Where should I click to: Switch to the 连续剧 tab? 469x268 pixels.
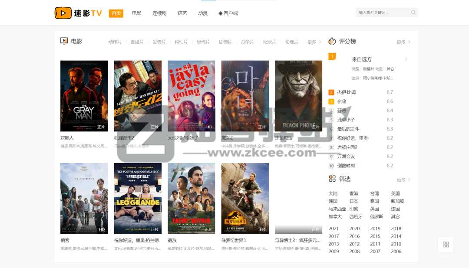(x=160, y=13)
